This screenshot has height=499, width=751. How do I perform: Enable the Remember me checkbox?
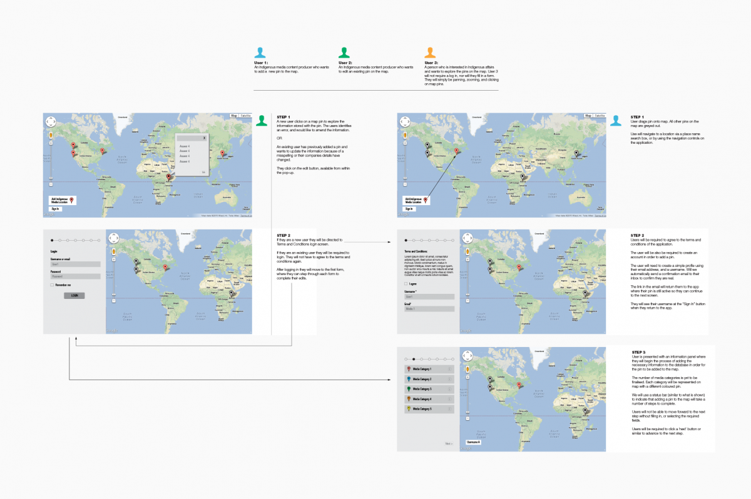click(x=52, y=285)
